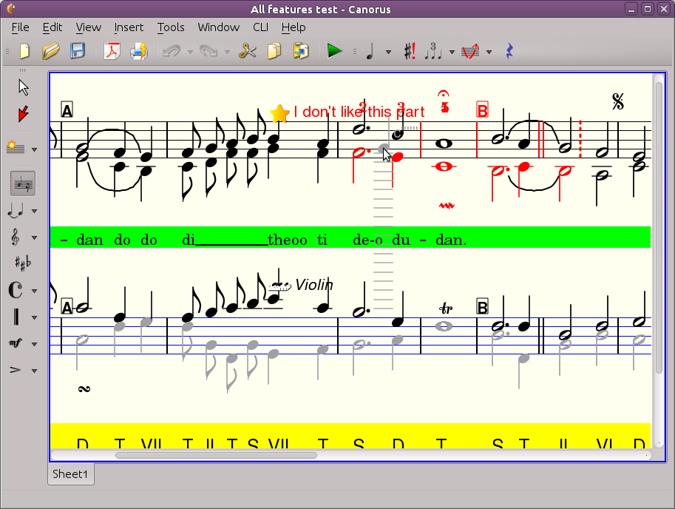Click the New document icon

click(x=24, y=52)
